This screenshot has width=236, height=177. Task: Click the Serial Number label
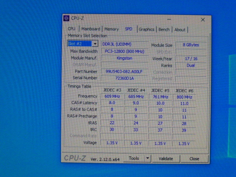(85, 78)
